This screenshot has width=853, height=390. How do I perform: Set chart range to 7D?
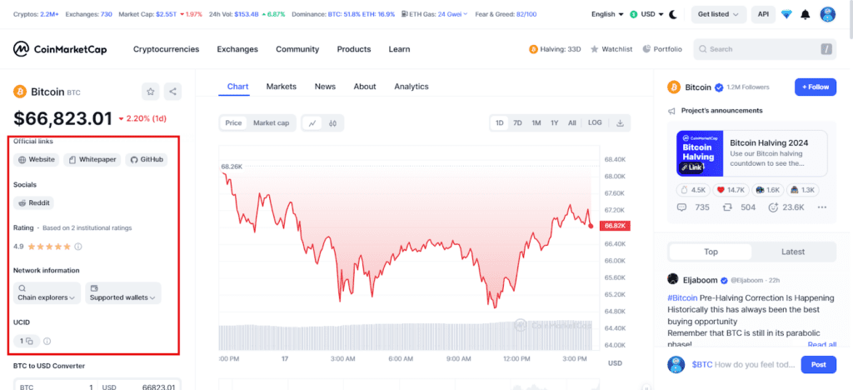click(518, 123)
